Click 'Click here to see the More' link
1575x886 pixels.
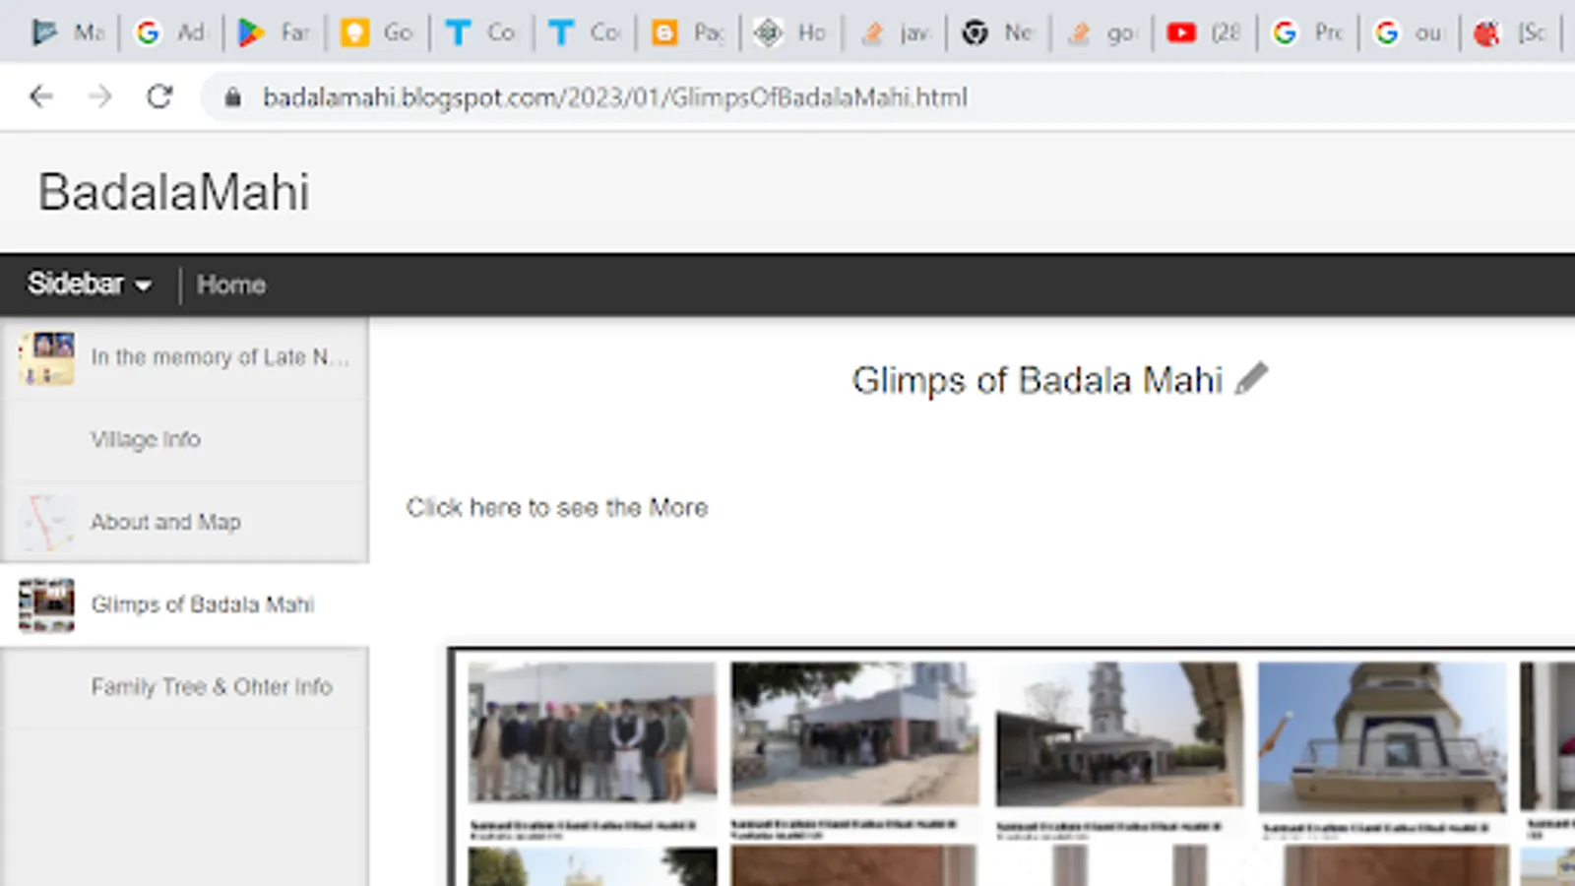[557, 508]
